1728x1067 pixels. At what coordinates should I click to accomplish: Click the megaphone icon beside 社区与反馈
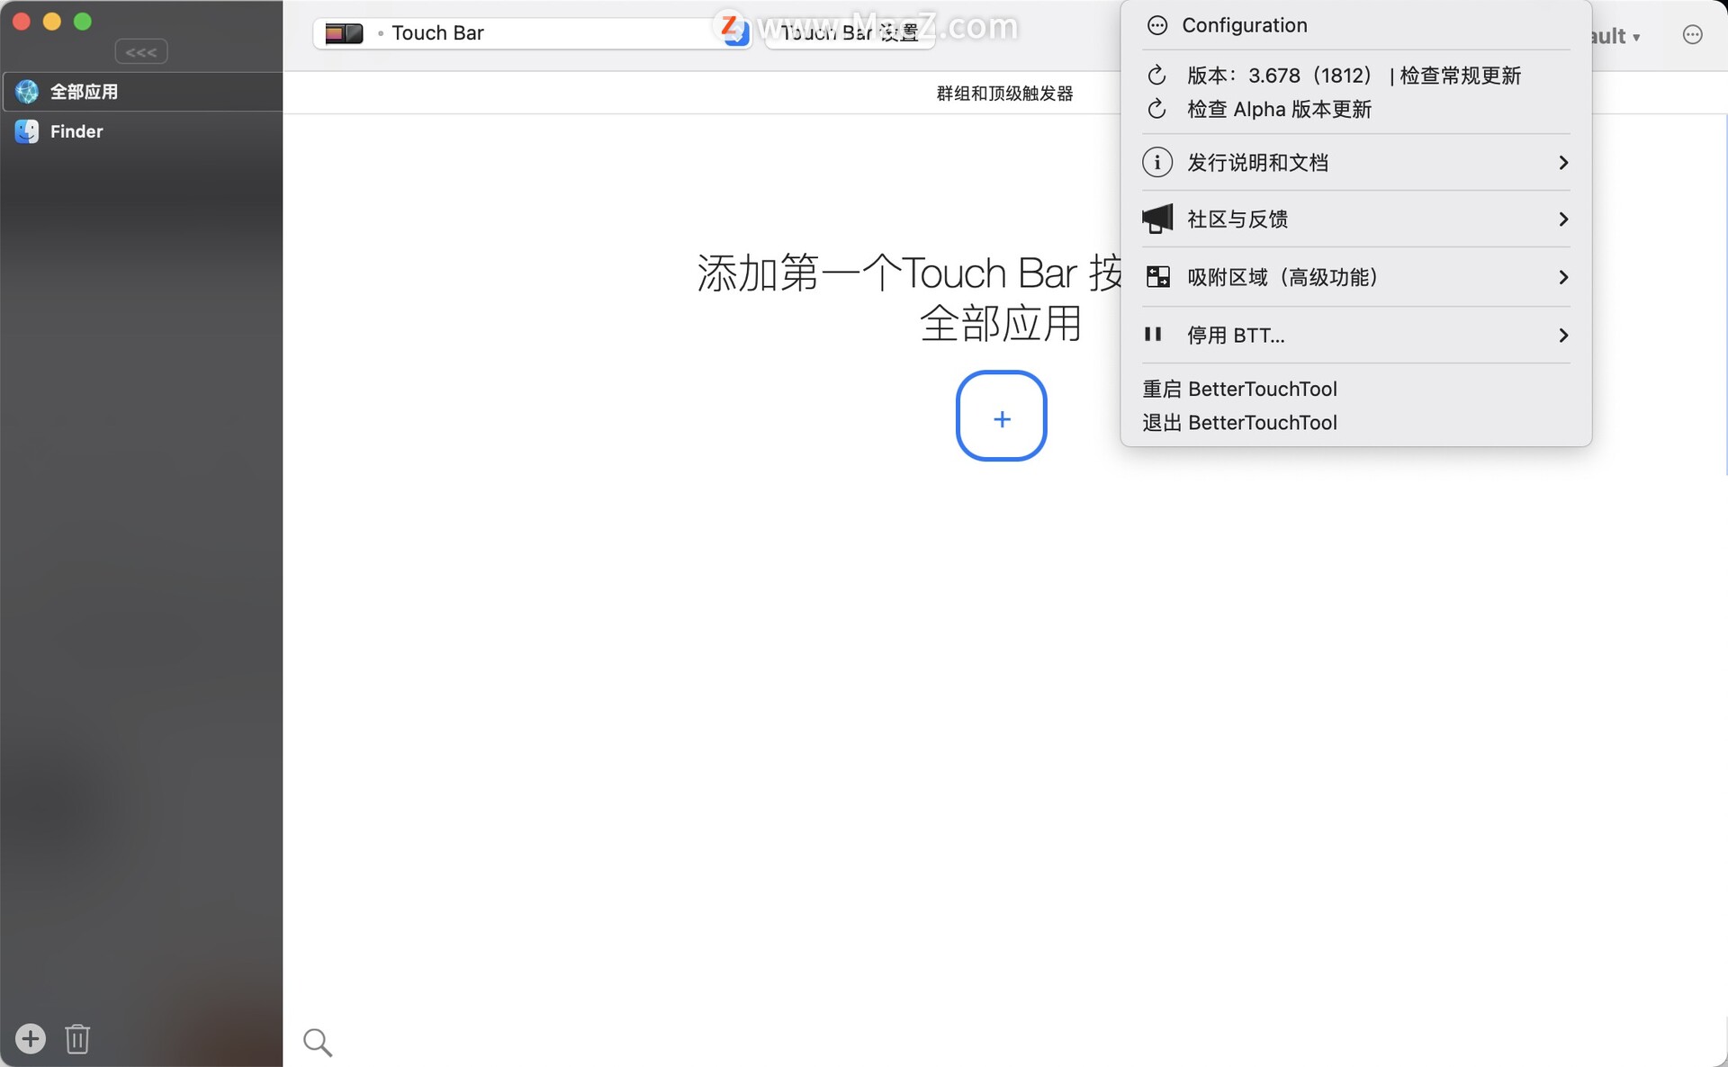(1157, 219)
